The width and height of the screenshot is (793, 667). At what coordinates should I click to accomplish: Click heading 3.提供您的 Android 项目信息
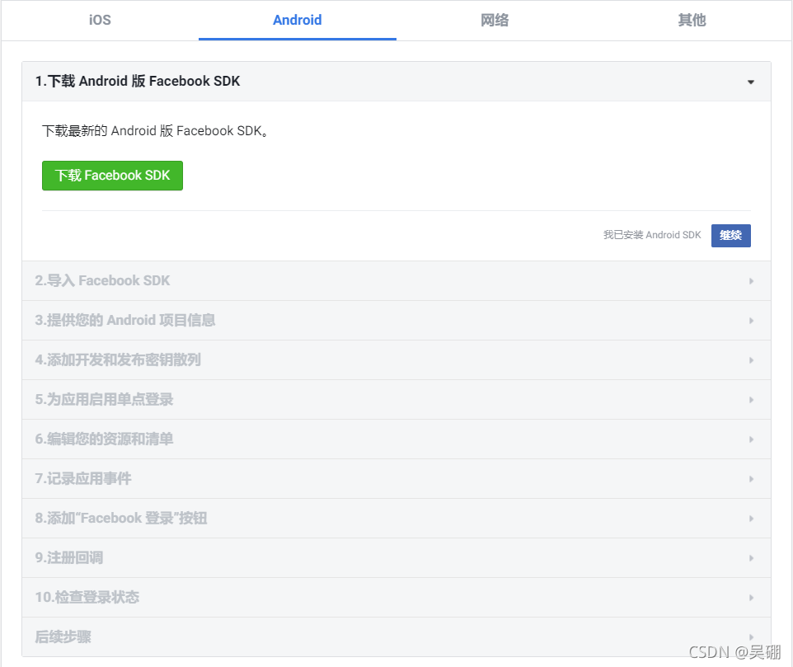click(125, 320)
